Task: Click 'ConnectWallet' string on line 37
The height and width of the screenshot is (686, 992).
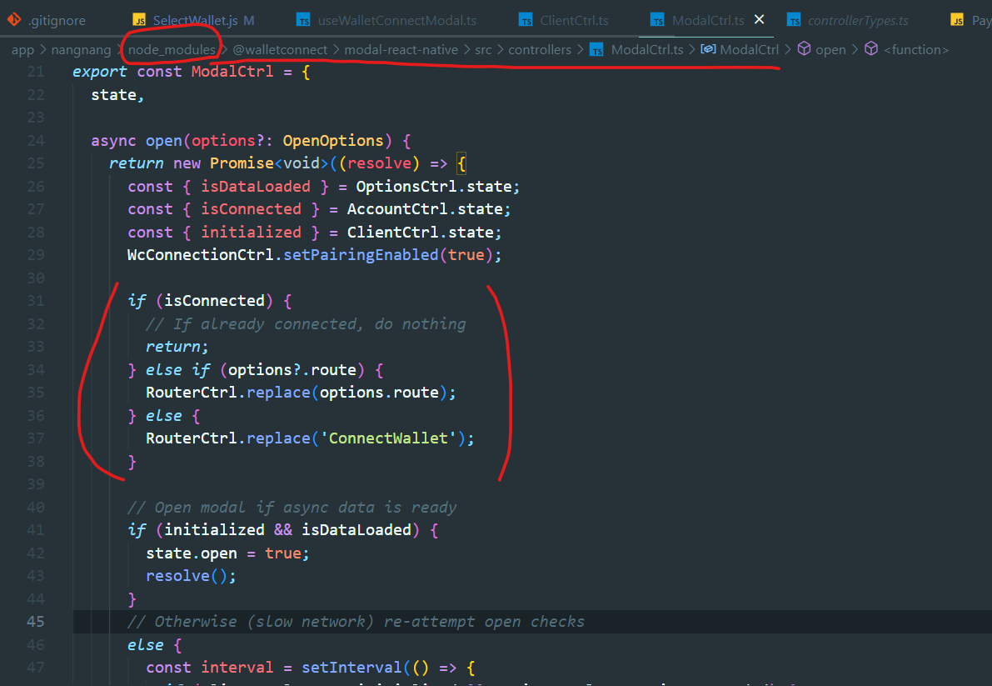Action: click(x=388, y=438)
